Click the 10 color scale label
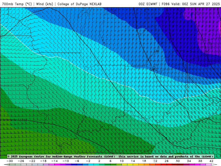 (x=122, y=161)
